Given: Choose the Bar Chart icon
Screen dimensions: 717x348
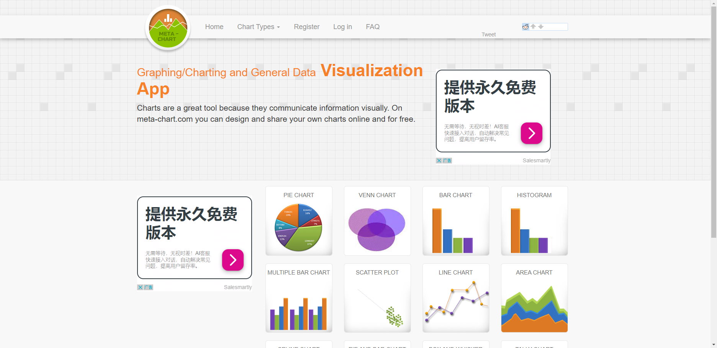Looking at the screenshot, I should (456, 221).
